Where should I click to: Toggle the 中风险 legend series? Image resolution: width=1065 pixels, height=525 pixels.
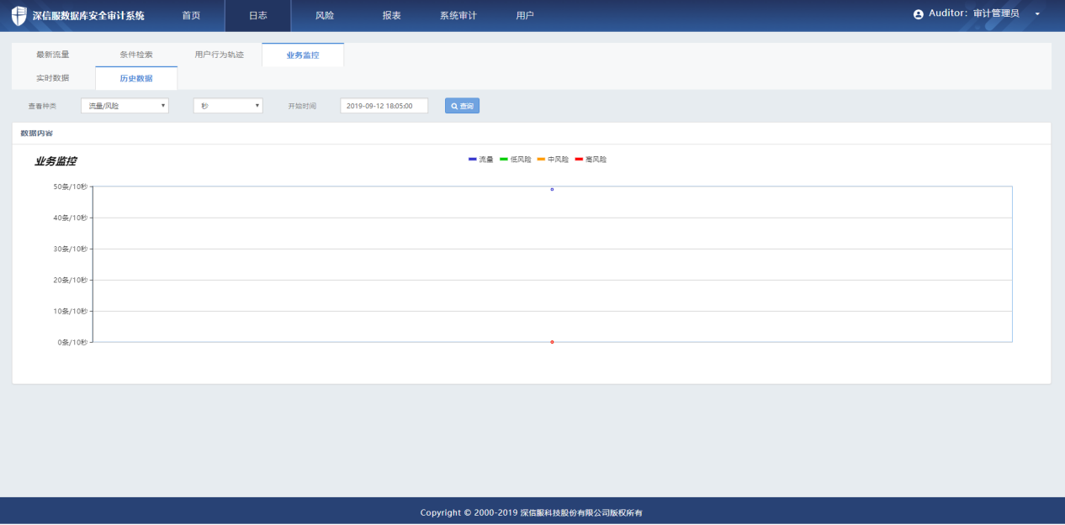tap(553, 159)
